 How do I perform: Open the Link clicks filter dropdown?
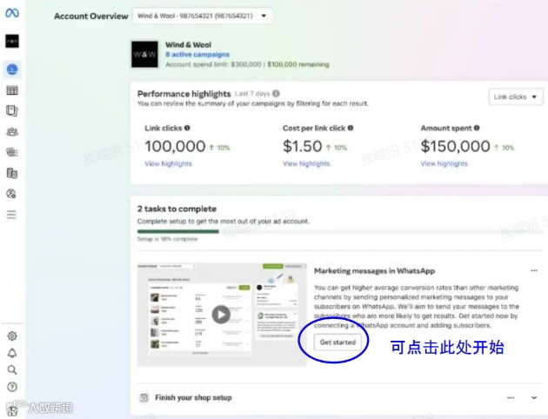point(516,96)
